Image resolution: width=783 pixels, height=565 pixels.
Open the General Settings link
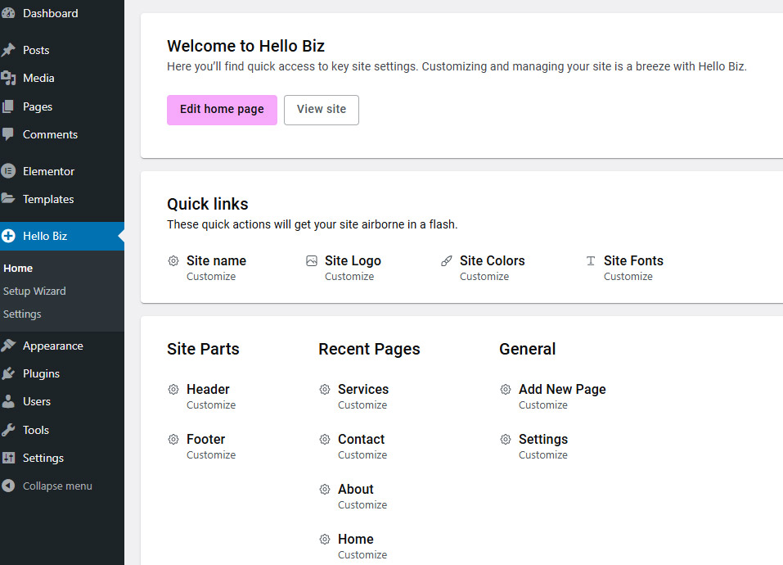(x=542, y=439)
